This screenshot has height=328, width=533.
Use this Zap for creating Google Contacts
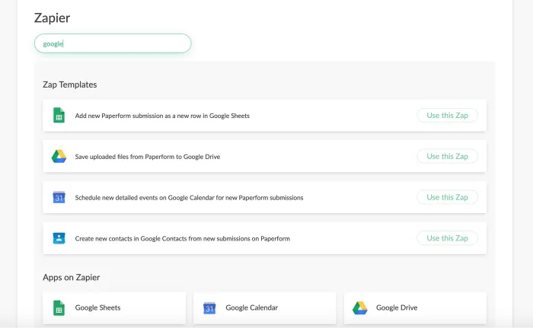tap(447, 238)
